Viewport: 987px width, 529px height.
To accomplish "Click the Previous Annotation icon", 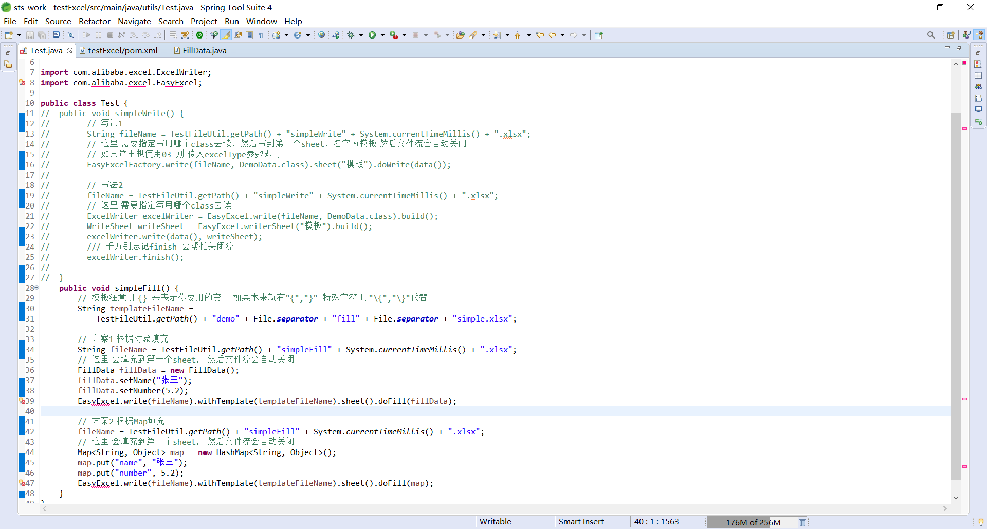I will click(518, 35).
